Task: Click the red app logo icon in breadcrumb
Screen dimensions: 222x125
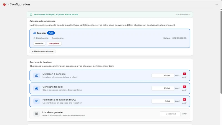Action: (x=4, y=4)
